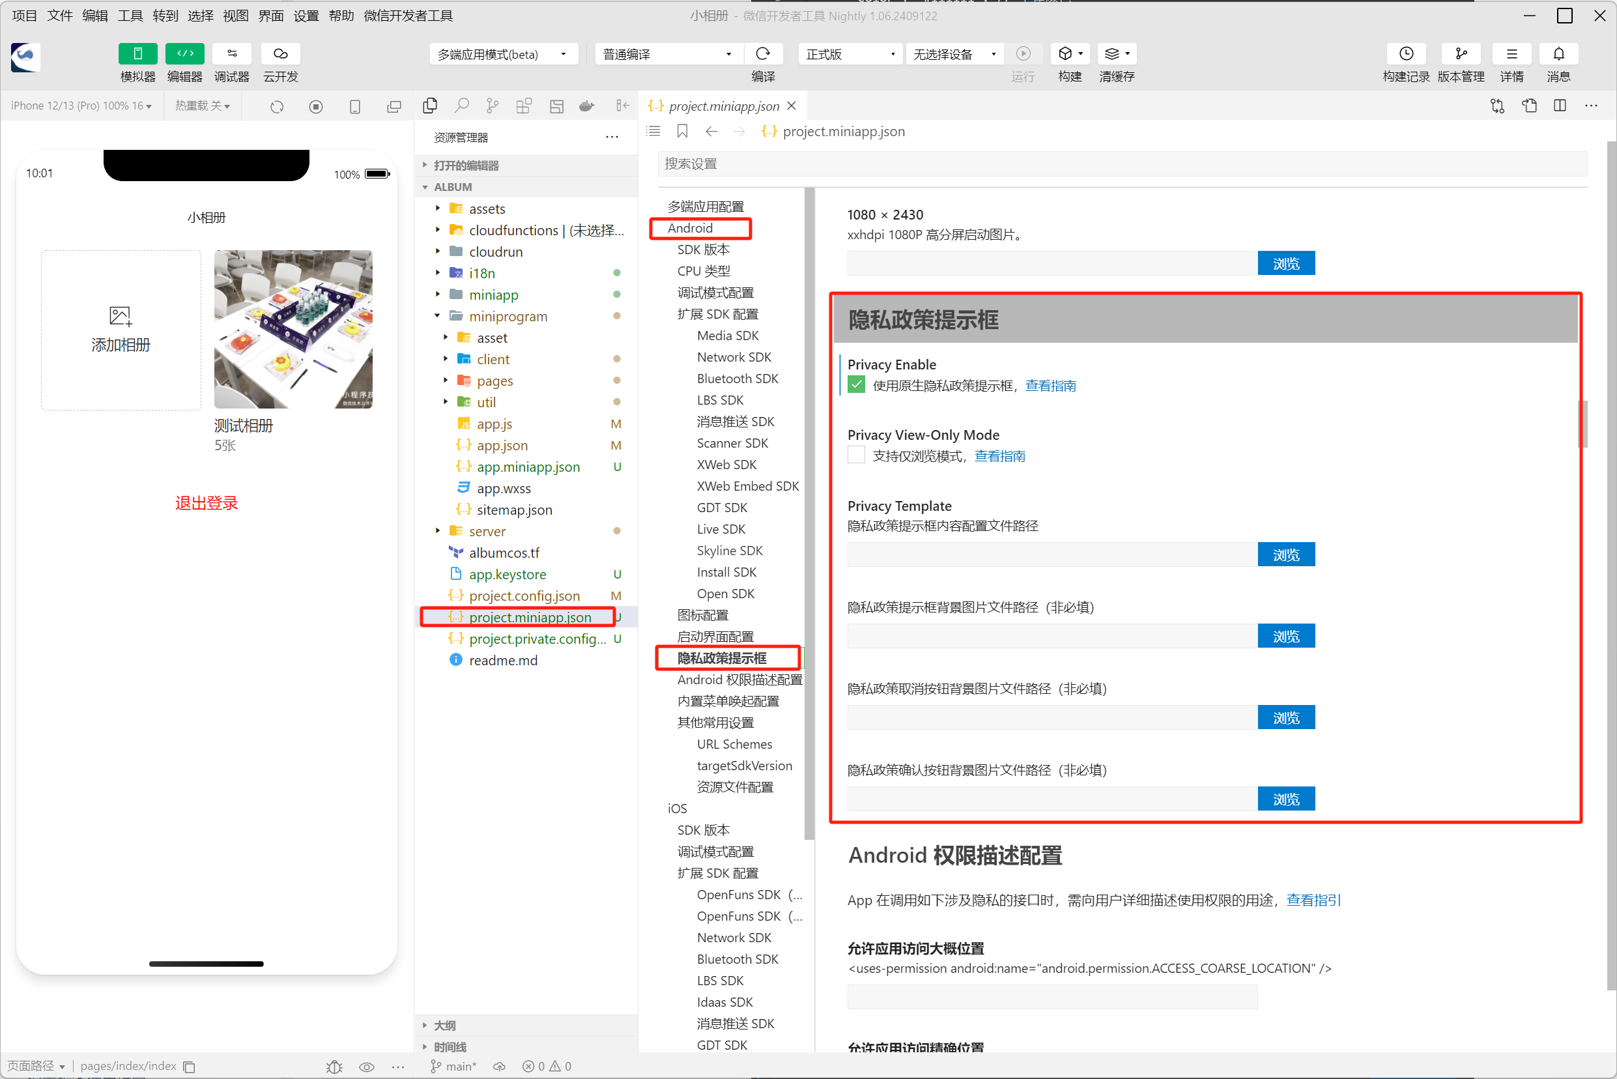Open the extensions icon in sidebar
The height and width of the screenshot is (1079, 1617).
tap(524, 106)
